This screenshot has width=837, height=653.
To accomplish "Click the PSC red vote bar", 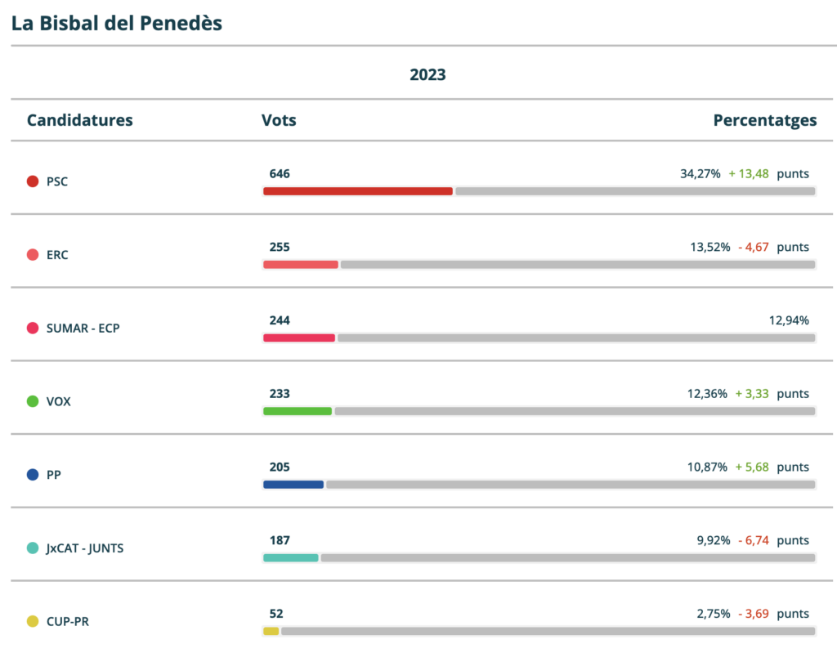I will click(x=357, y=191).
